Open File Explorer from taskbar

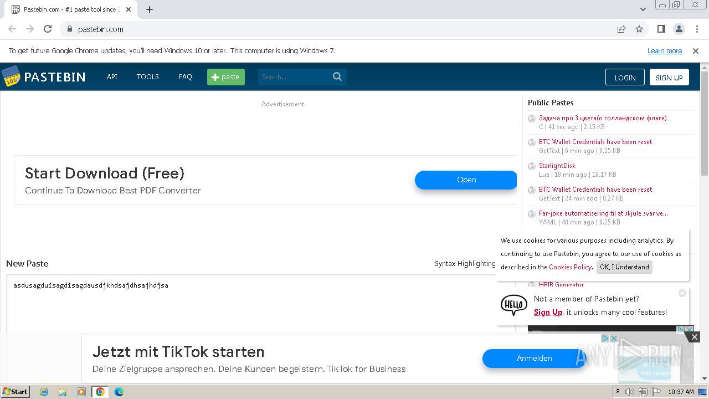63,392
